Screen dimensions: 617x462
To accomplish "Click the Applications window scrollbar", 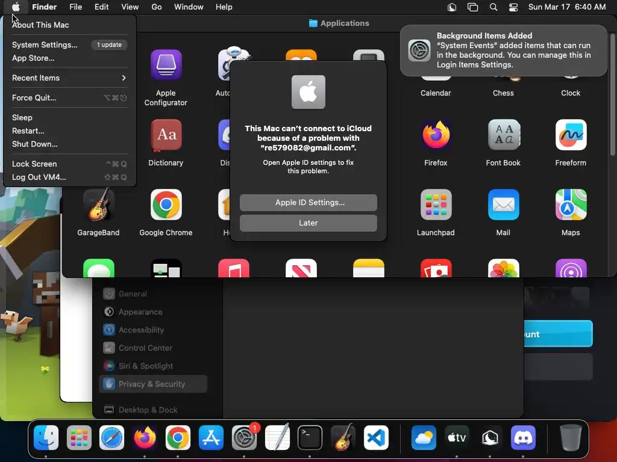I will [612, 94].
